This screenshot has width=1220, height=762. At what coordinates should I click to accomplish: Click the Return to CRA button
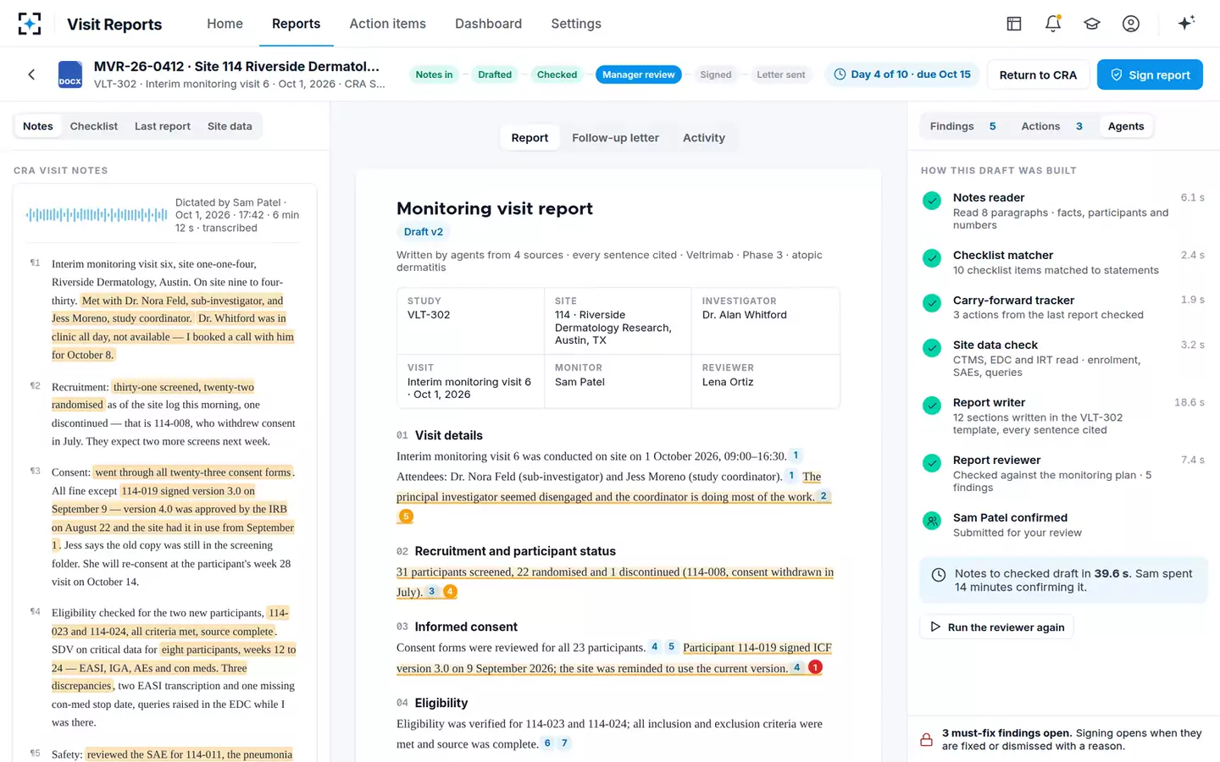click(x=1038, y=75)
